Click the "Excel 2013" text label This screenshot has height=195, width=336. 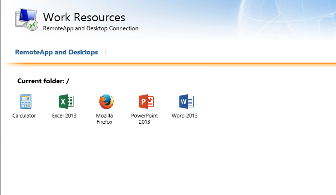coord(64,116)
